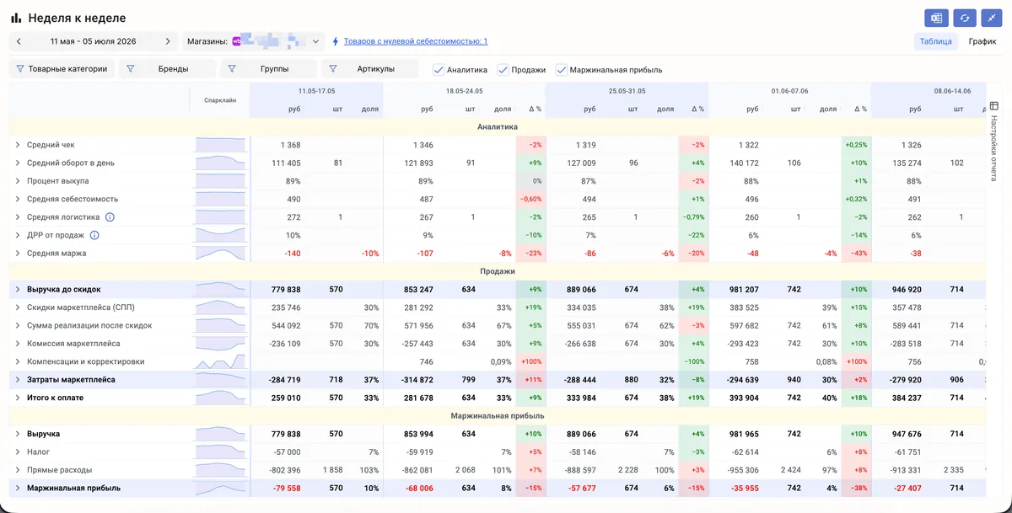This screenshot has width=1012, height=513.
Task: Switch to the График view tab
Action: pyautogui.click(x=982, y=41)
